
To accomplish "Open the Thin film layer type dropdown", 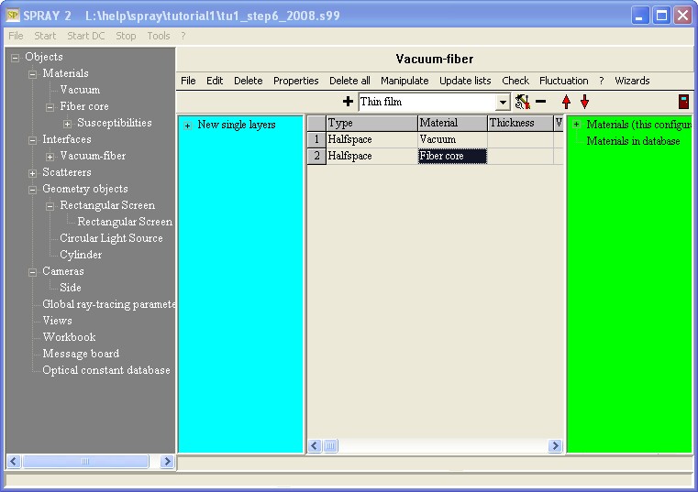I will pos(503,103).
